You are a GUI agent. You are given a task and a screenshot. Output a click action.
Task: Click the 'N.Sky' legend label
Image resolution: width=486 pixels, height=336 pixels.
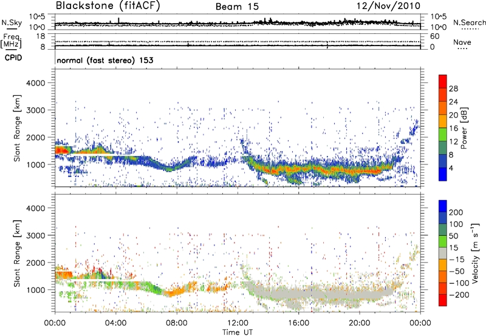click(12, 22)
